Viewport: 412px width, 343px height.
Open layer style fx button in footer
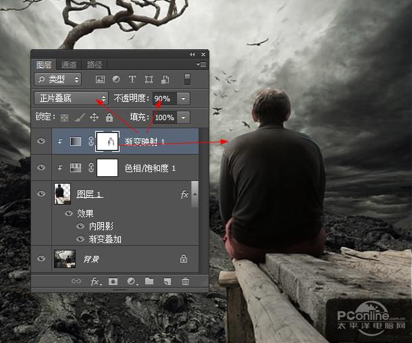(95, 282)
